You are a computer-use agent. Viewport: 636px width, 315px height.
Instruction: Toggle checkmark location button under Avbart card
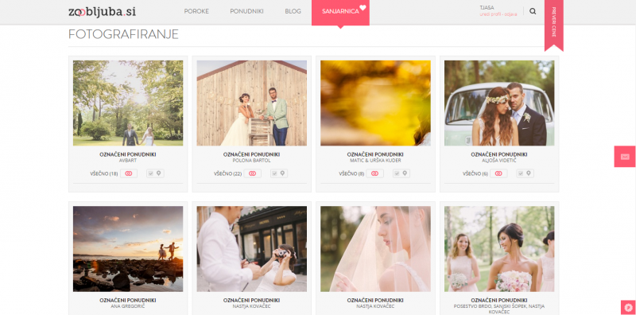(x=155, y=173)
